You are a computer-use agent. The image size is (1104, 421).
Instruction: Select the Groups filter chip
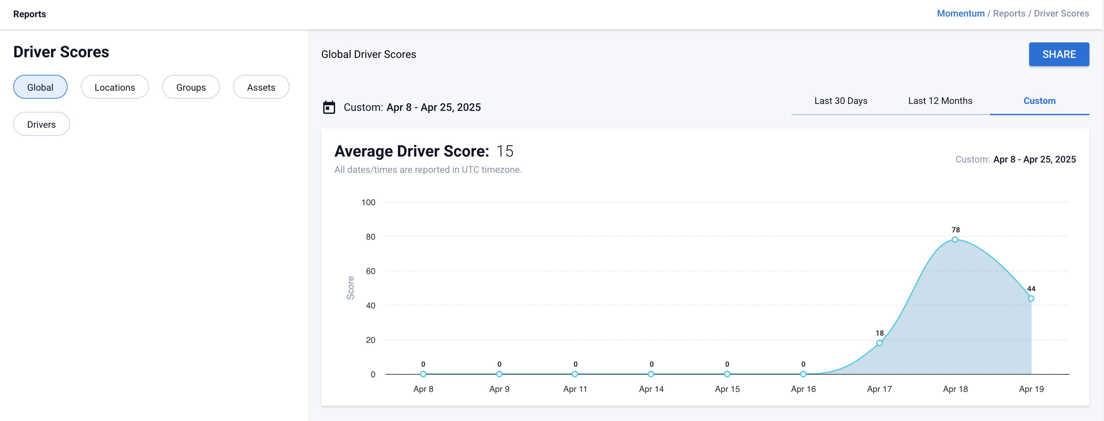click(191, 87)
